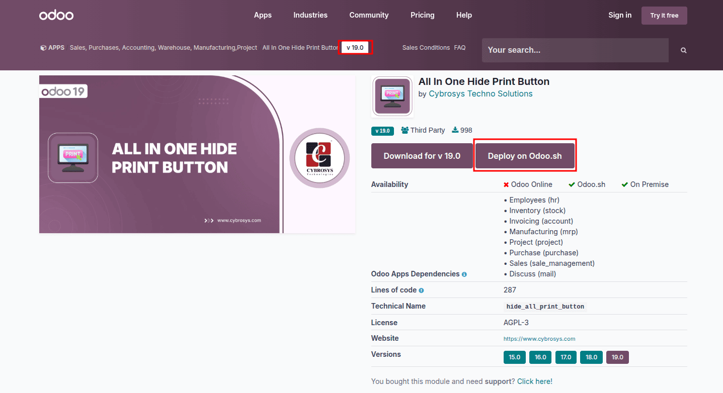This screenshot has height=393, width=723.
Task: Click the green checkmark beside On Premise
Action: point(624,184)
